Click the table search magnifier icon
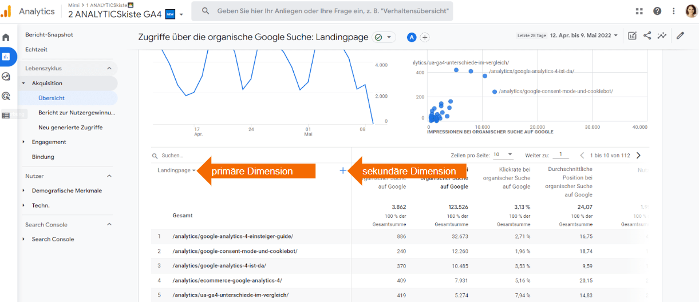The width and height of the screenshot is (699, 302). click(155, 156)
